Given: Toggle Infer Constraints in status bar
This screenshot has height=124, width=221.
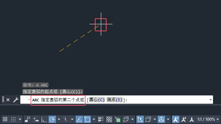Looking at the screenshot, I should pos(27,119).
